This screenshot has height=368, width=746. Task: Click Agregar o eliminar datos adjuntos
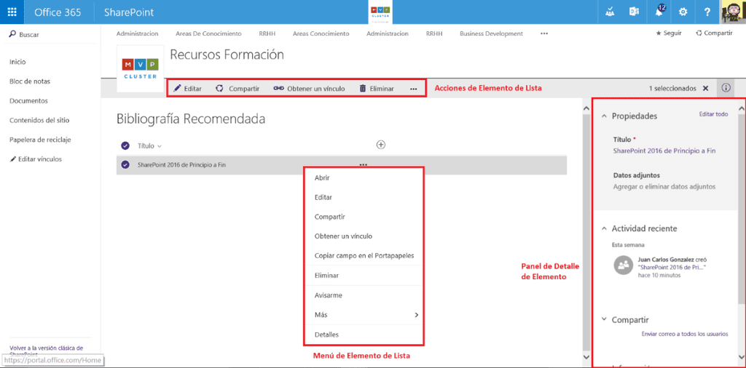(664, 187)
